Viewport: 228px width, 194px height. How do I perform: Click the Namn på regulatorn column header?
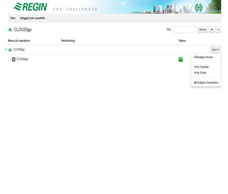(19, 41)
